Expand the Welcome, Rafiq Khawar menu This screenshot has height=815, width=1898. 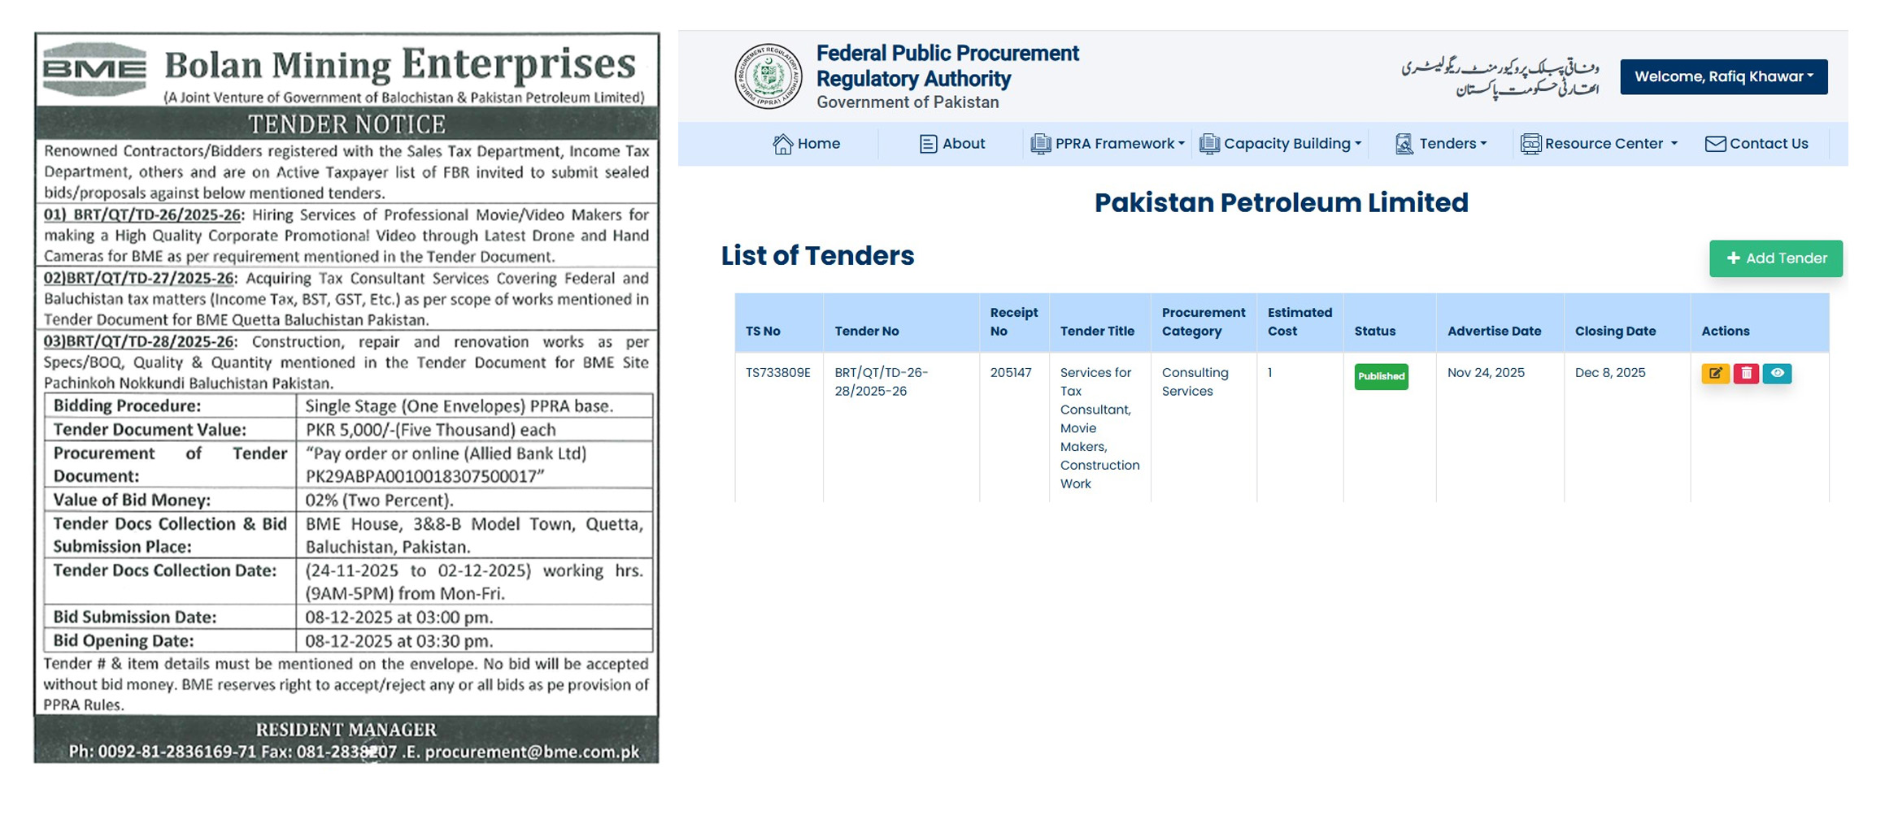tap(1723, 76)
